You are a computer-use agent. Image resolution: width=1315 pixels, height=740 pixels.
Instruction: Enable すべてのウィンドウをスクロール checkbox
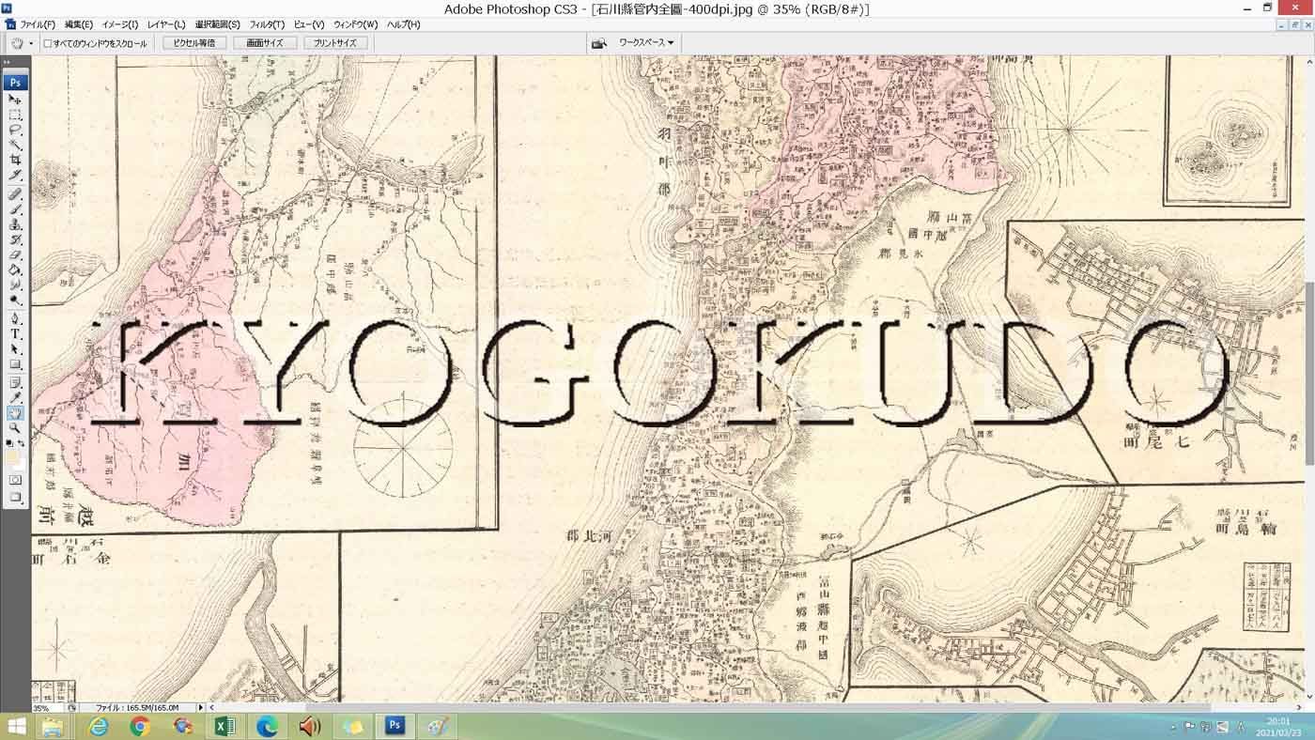48,43
